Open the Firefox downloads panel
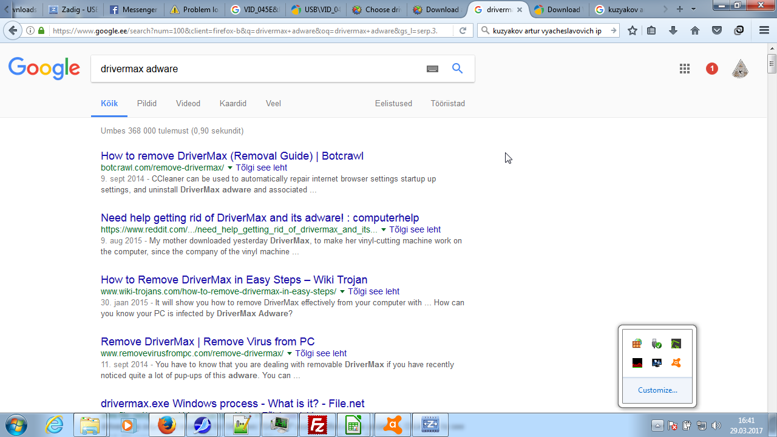 click(x=673, y=30)
